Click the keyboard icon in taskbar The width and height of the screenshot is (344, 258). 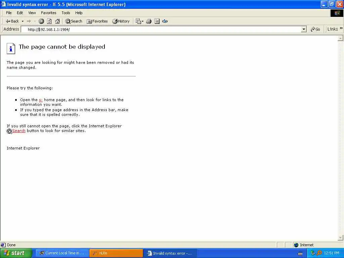pyautogui.click(x=300, y=254)
